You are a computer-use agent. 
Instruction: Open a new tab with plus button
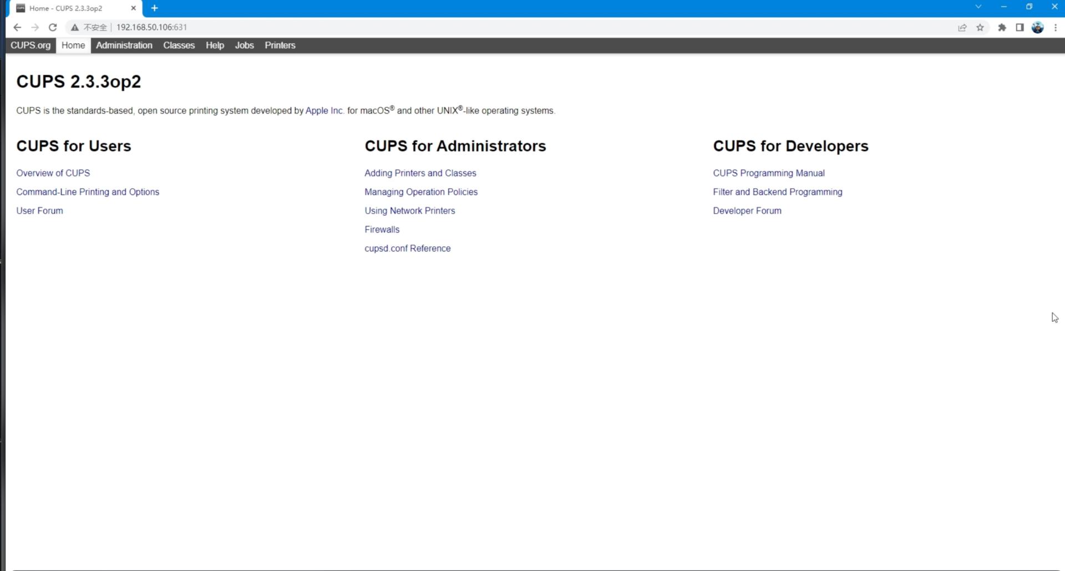(155, 8)
